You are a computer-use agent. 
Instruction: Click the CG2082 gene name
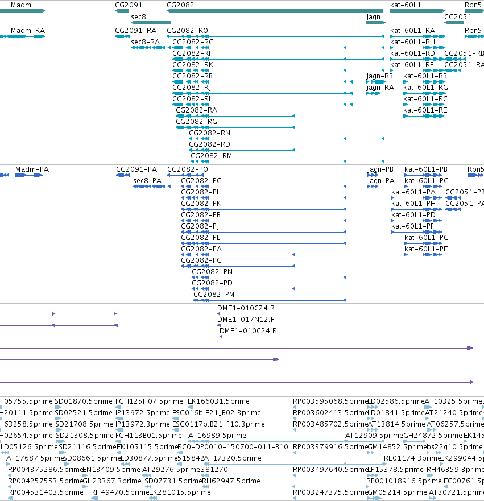[x=180, y=5]
